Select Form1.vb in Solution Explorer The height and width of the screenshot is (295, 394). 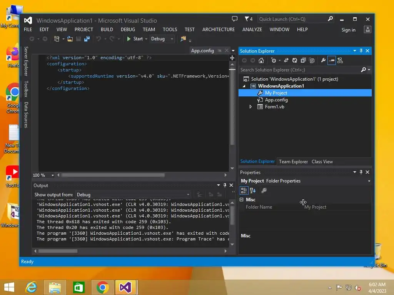[x=274, y=107]
